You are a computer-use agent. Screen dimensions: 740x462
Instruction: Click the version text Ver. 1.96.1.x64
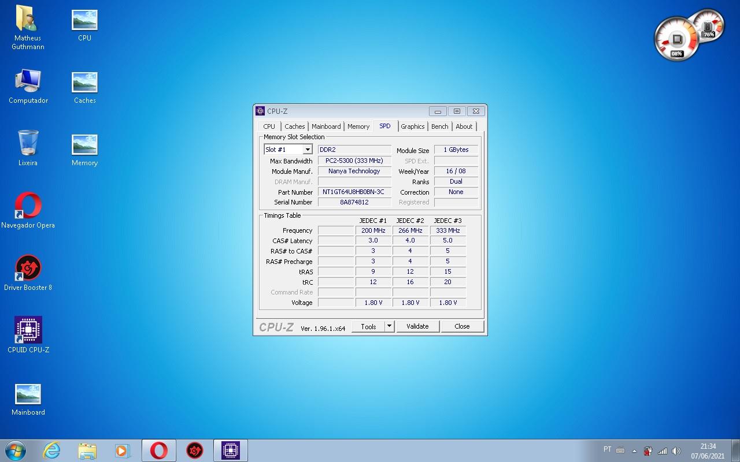[323, 328]
